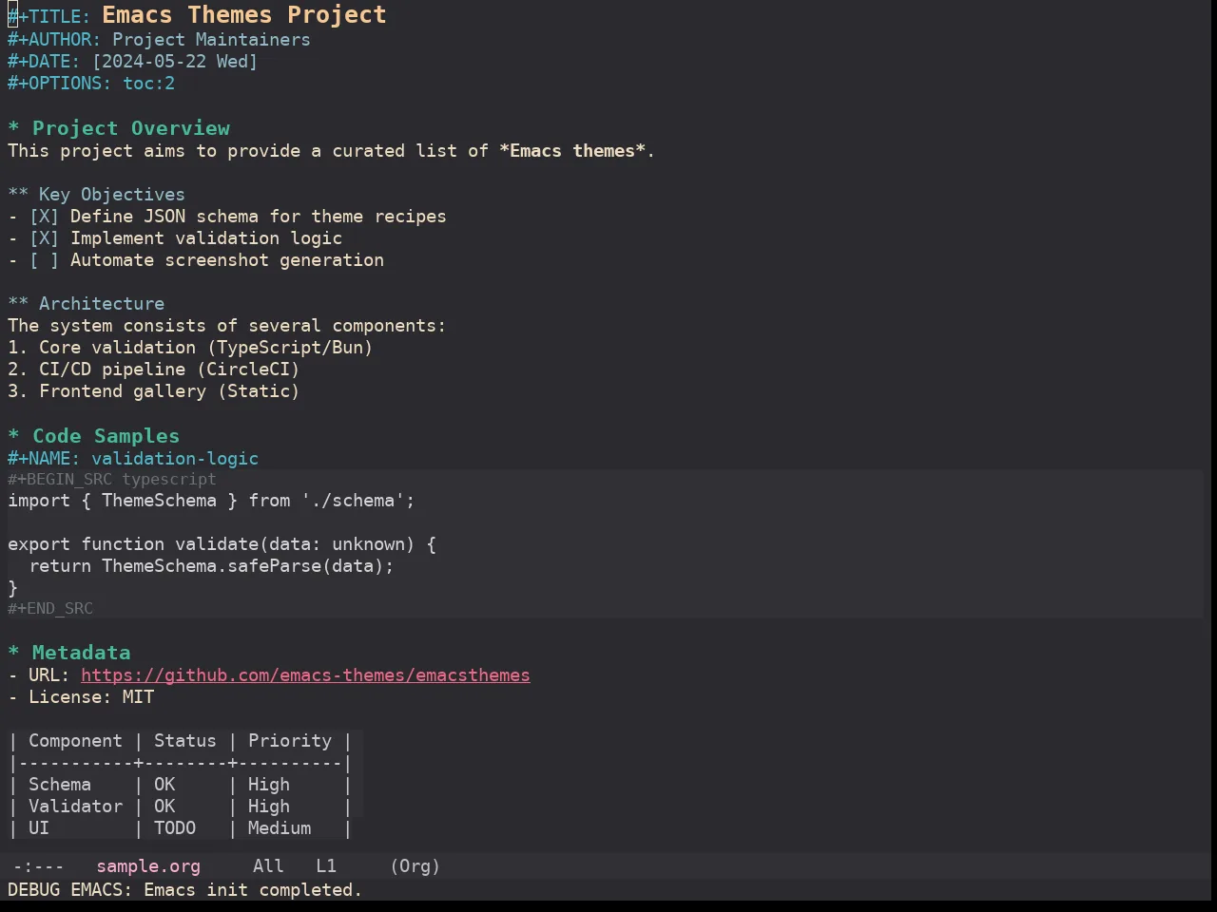The height and width of the screenshot is (912, 1217).
Task: Check the Automate screenshot generation checkbox
Action: [x=44, y=260]
